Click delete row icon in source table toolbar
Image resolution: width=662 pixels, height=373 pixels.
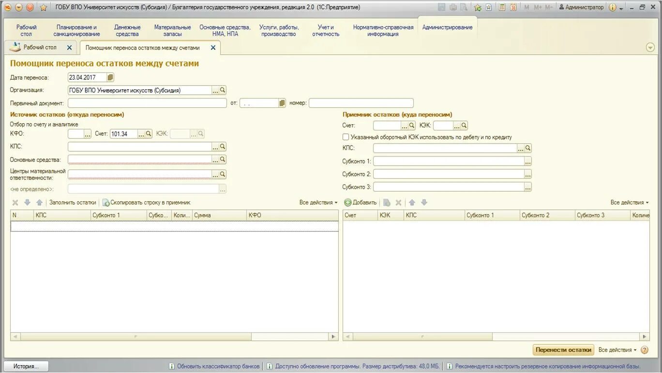15,202
